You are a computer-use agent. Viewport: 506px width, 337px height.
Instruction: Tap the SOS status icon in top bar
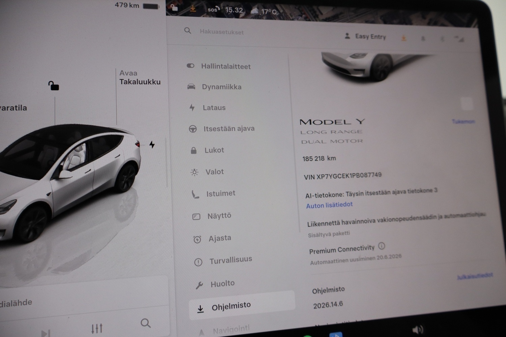point(213,9)
